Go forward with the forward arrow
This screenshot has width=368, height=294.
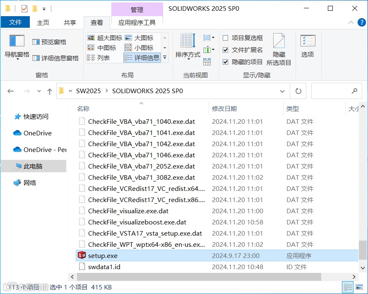click(26, 91)
